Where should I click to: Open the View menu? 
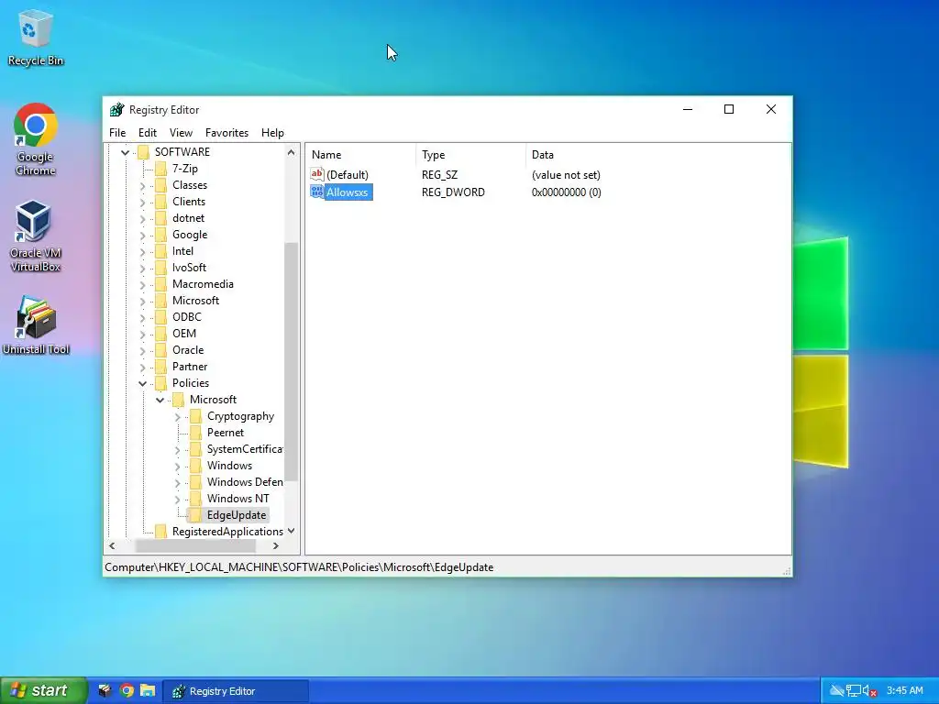(x=181, y=133)
